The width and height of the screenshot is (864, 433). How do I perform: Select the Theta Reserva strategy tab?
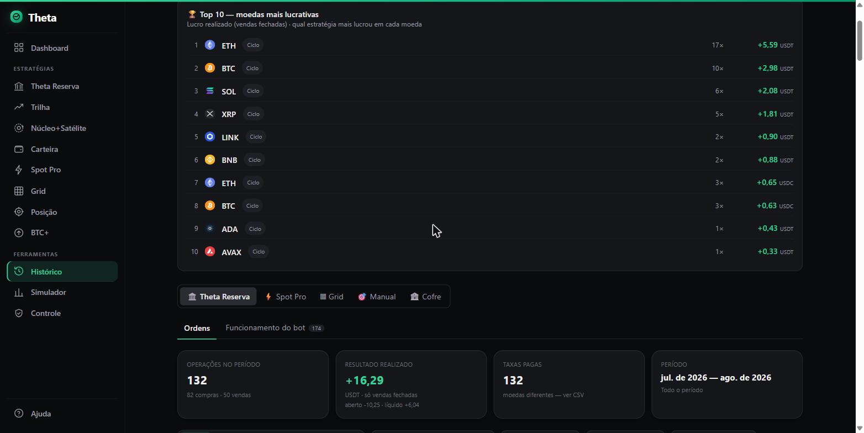pos(218,297)
